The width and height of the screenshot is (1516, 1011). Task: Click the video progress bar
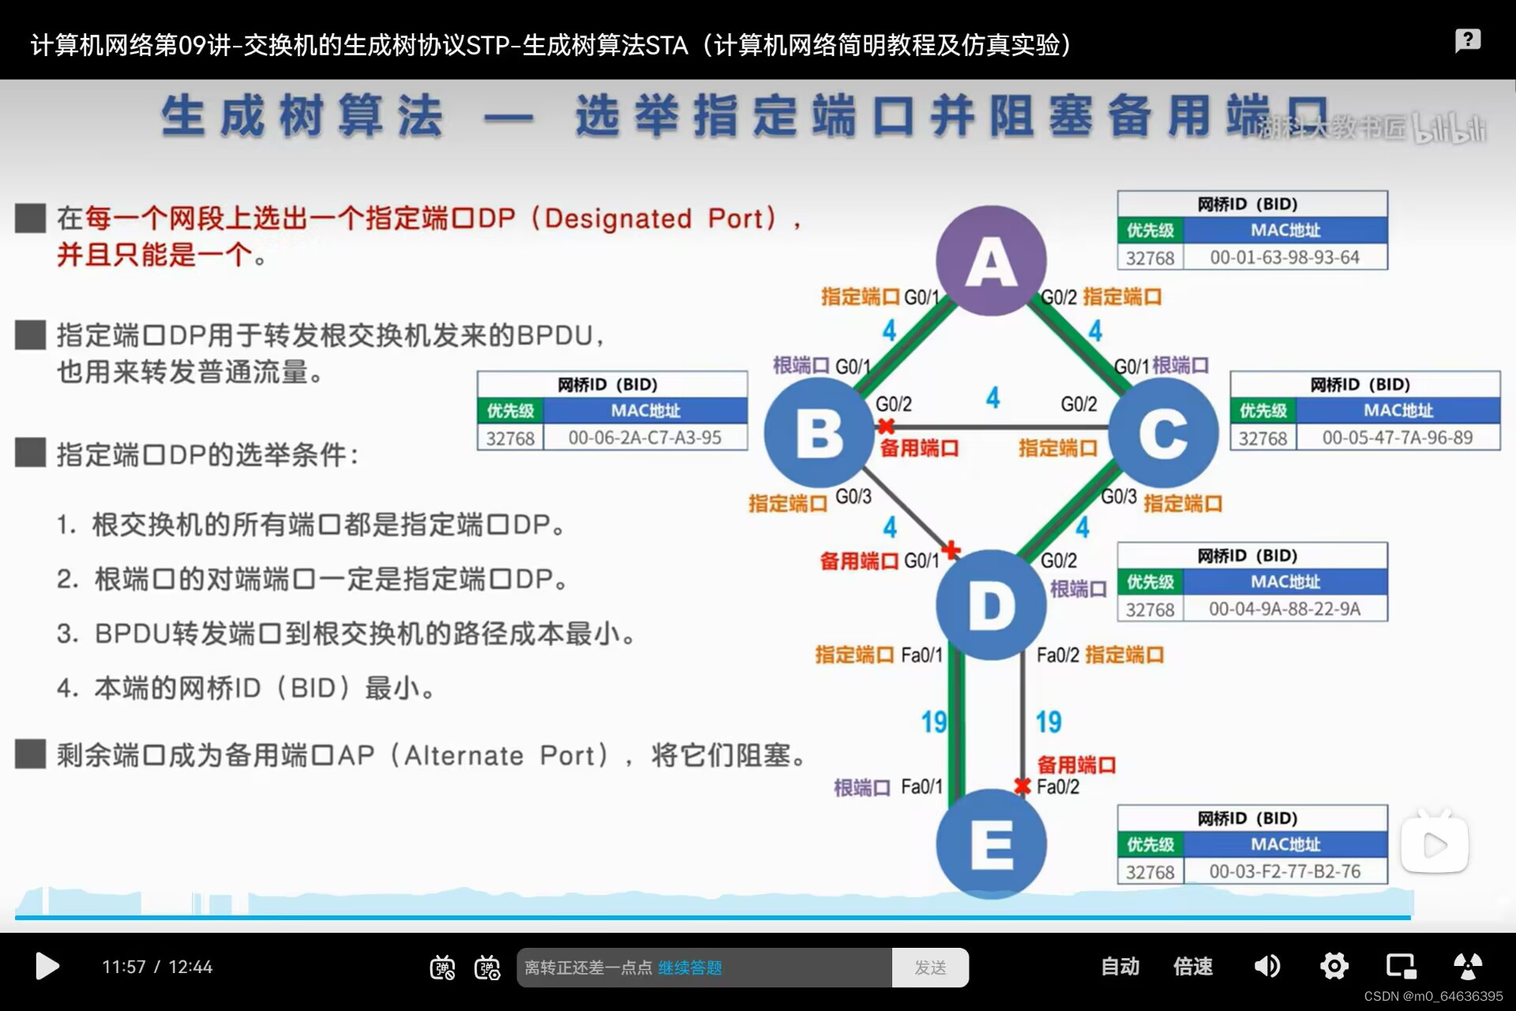[x=712, y=917]
